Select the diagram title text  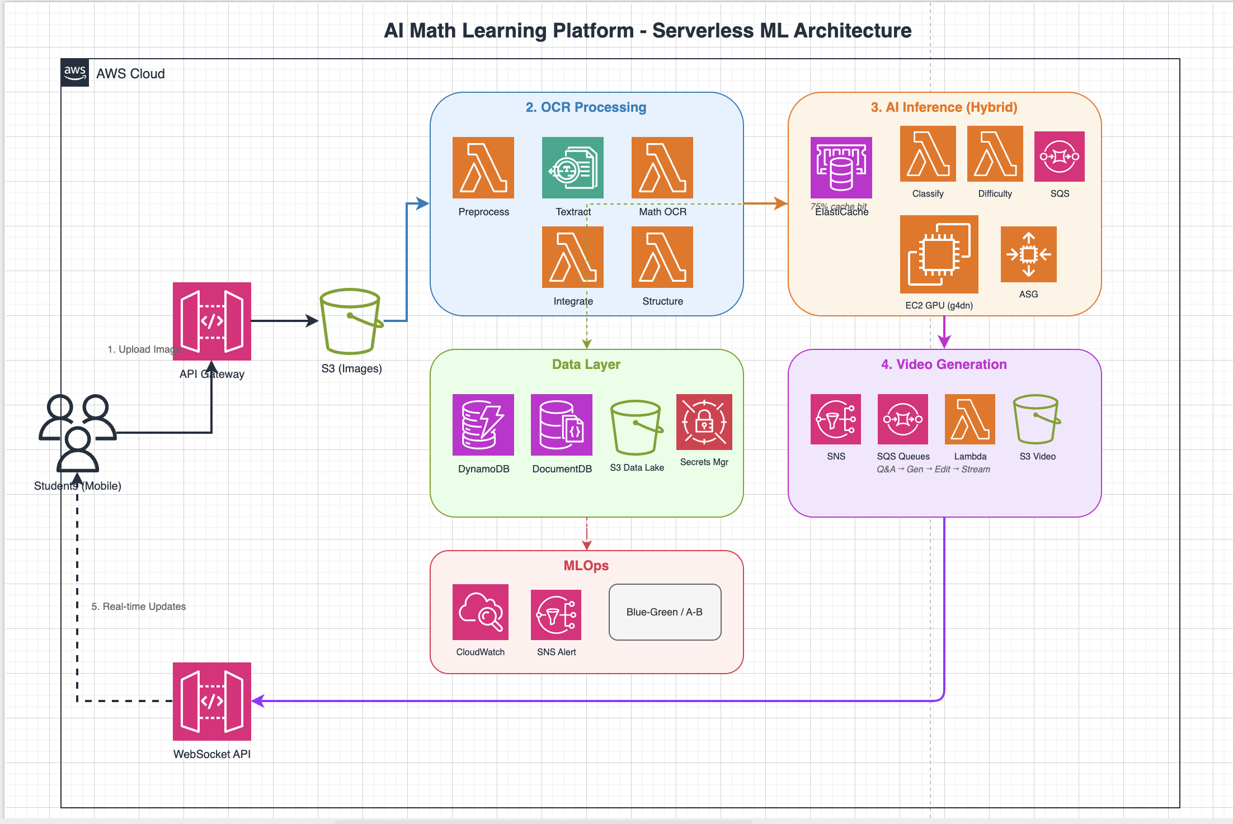(647, 31)
